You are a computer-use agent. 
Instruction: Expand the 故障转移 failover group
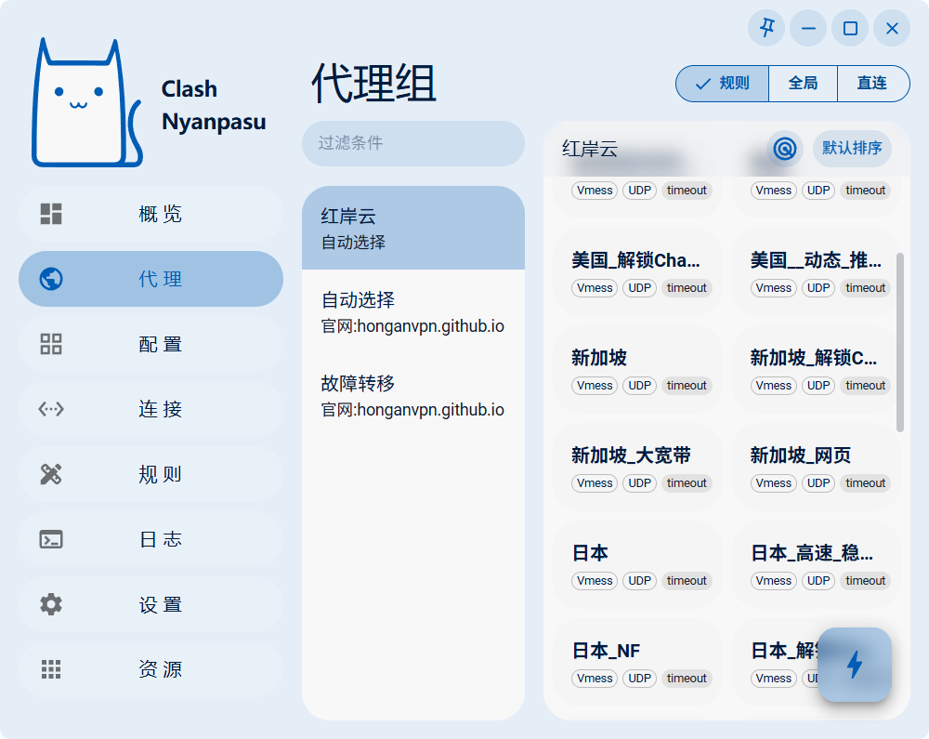[412, 397]
